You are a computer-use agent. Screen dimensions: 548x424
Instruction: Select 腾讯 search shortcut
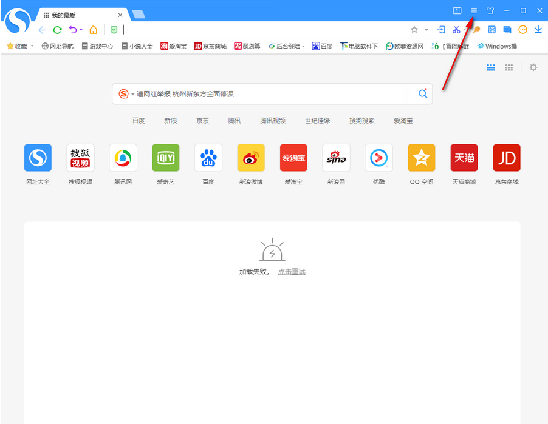tap(235, 121)
